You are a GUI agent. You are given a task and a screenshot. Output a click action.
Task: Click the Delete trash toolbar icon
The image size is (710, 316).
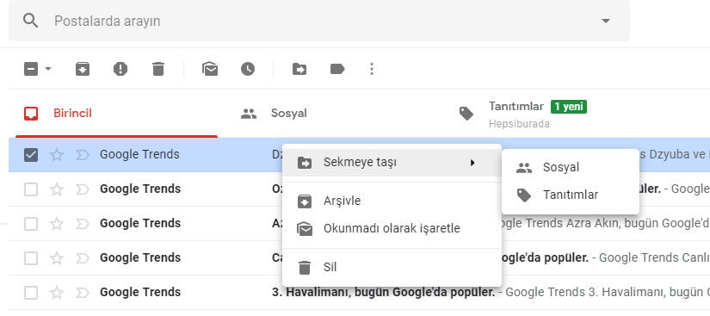point(158,69)
